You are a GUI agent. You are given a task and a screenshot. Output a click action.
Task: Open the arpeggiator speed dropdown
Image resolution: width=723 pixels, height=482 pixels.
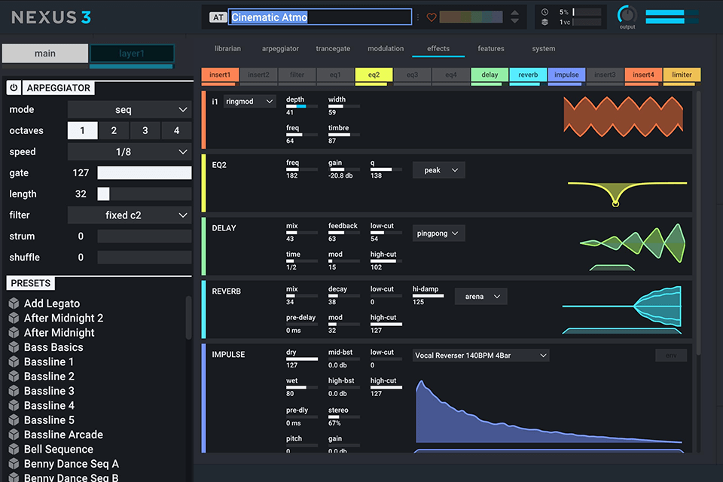coord(130,151)
